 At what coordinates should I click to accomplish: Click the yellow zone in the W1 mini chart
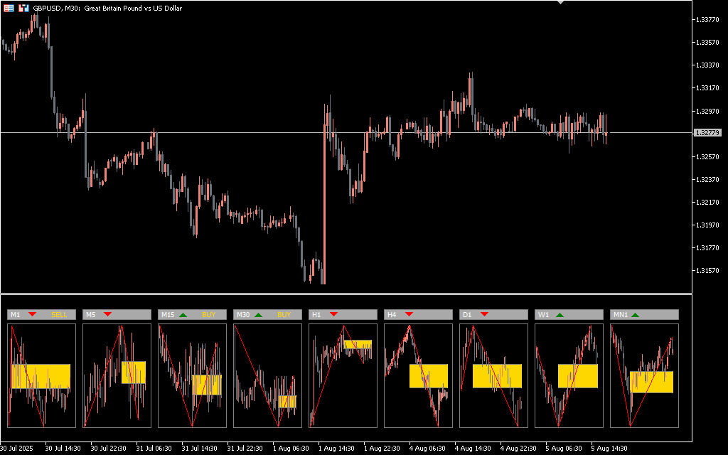pyautogui.click(x=577, y=376)
